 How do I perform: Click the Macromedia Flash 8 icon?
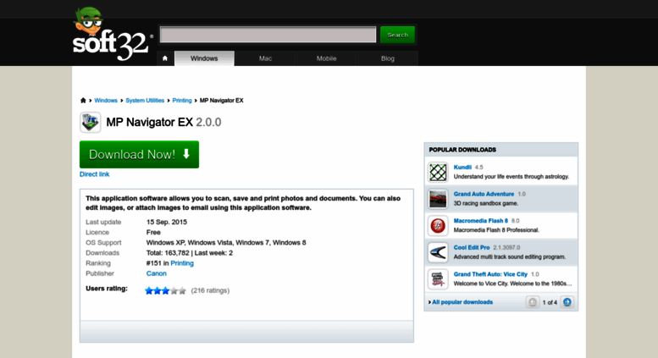[438, 225]
